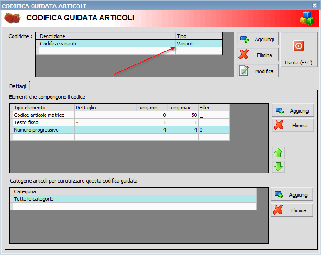
Task: Select 'Testo fisso' element row
Action: point(121,122)
